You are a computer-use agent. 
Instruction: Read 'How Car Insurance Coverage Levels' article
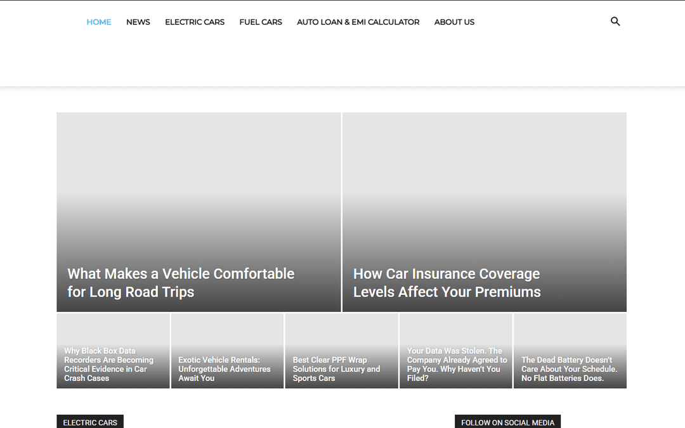[x=447, y=283]
